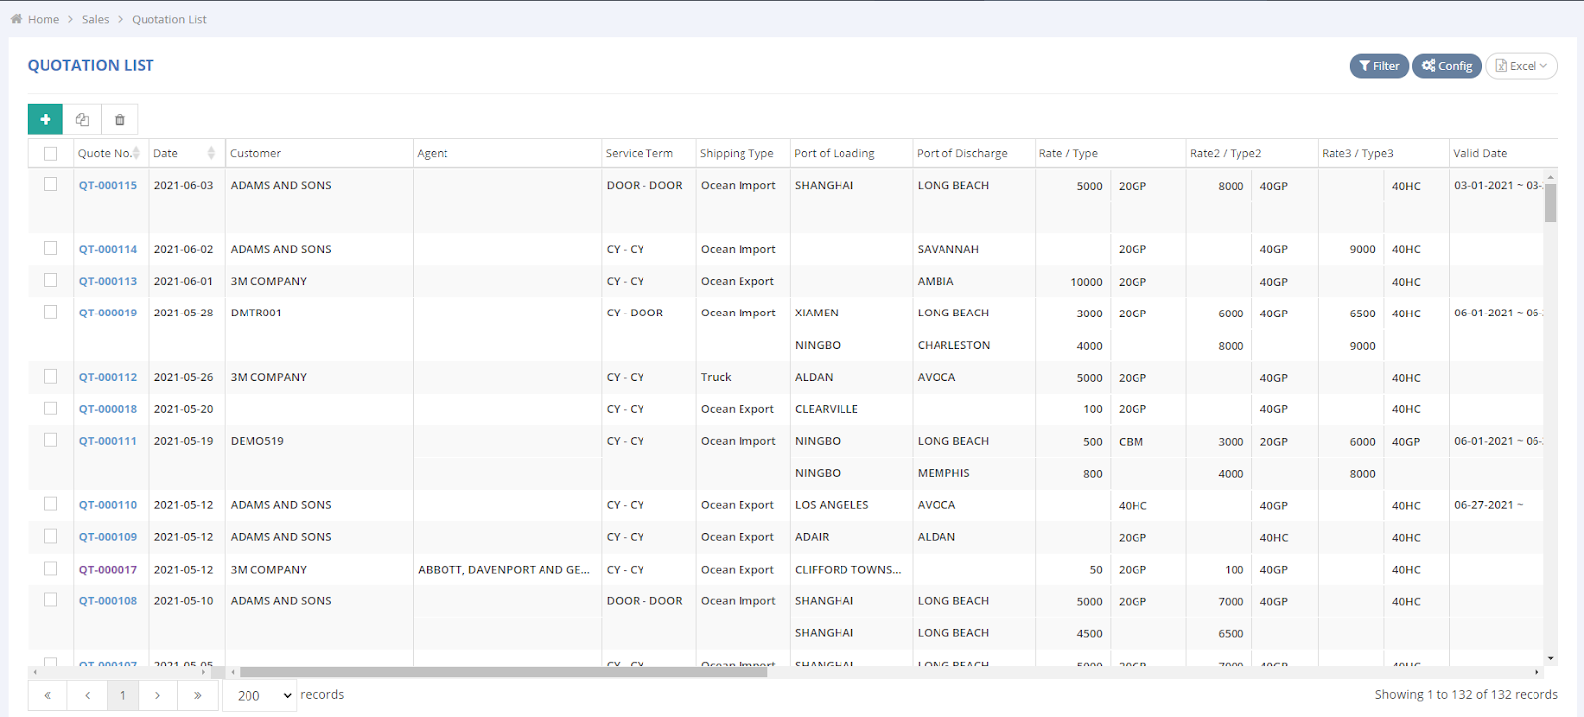Click the trash delete icon
1584x717 pixels.
click(x=120, y=120)
